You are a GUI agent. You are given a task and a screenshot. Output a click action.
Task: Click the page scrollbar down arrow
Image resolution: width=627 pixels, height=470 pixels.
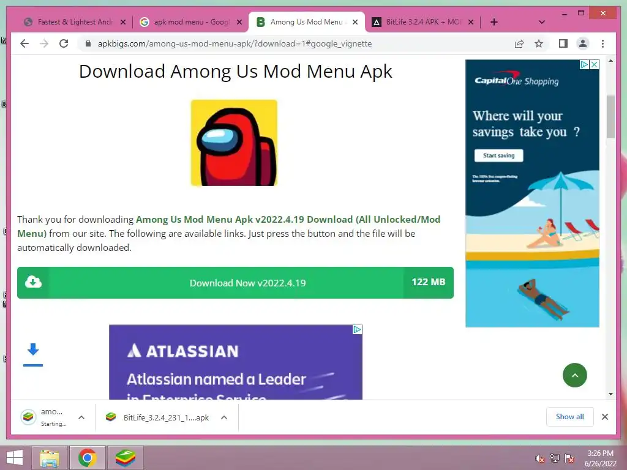610,394
